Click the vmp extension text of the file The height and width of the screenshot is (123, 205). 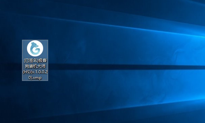(37, 78)
